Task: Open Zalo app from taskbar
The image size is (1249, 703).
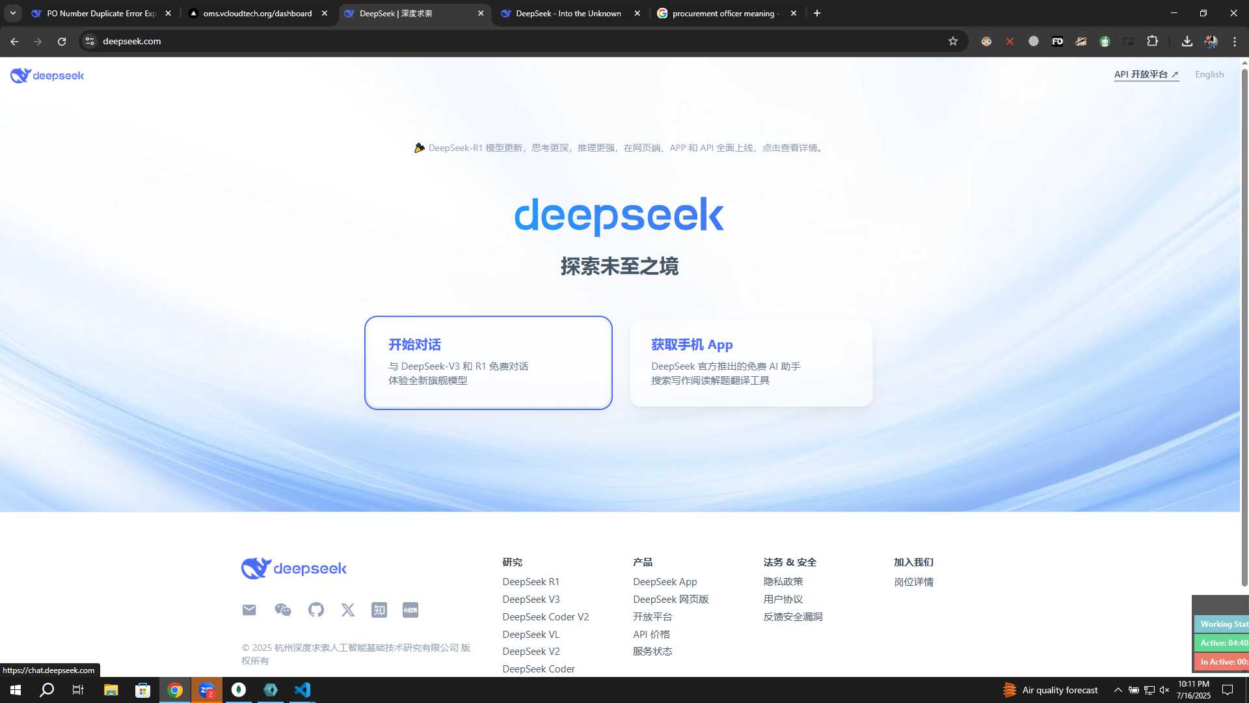Action: click(207, 690)
